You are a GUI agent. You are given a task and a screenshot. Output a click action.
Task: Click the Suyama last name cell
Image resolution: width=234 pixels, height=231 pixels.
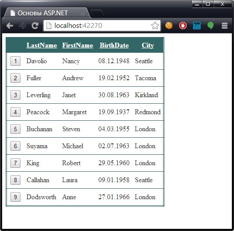pos(37,146)
